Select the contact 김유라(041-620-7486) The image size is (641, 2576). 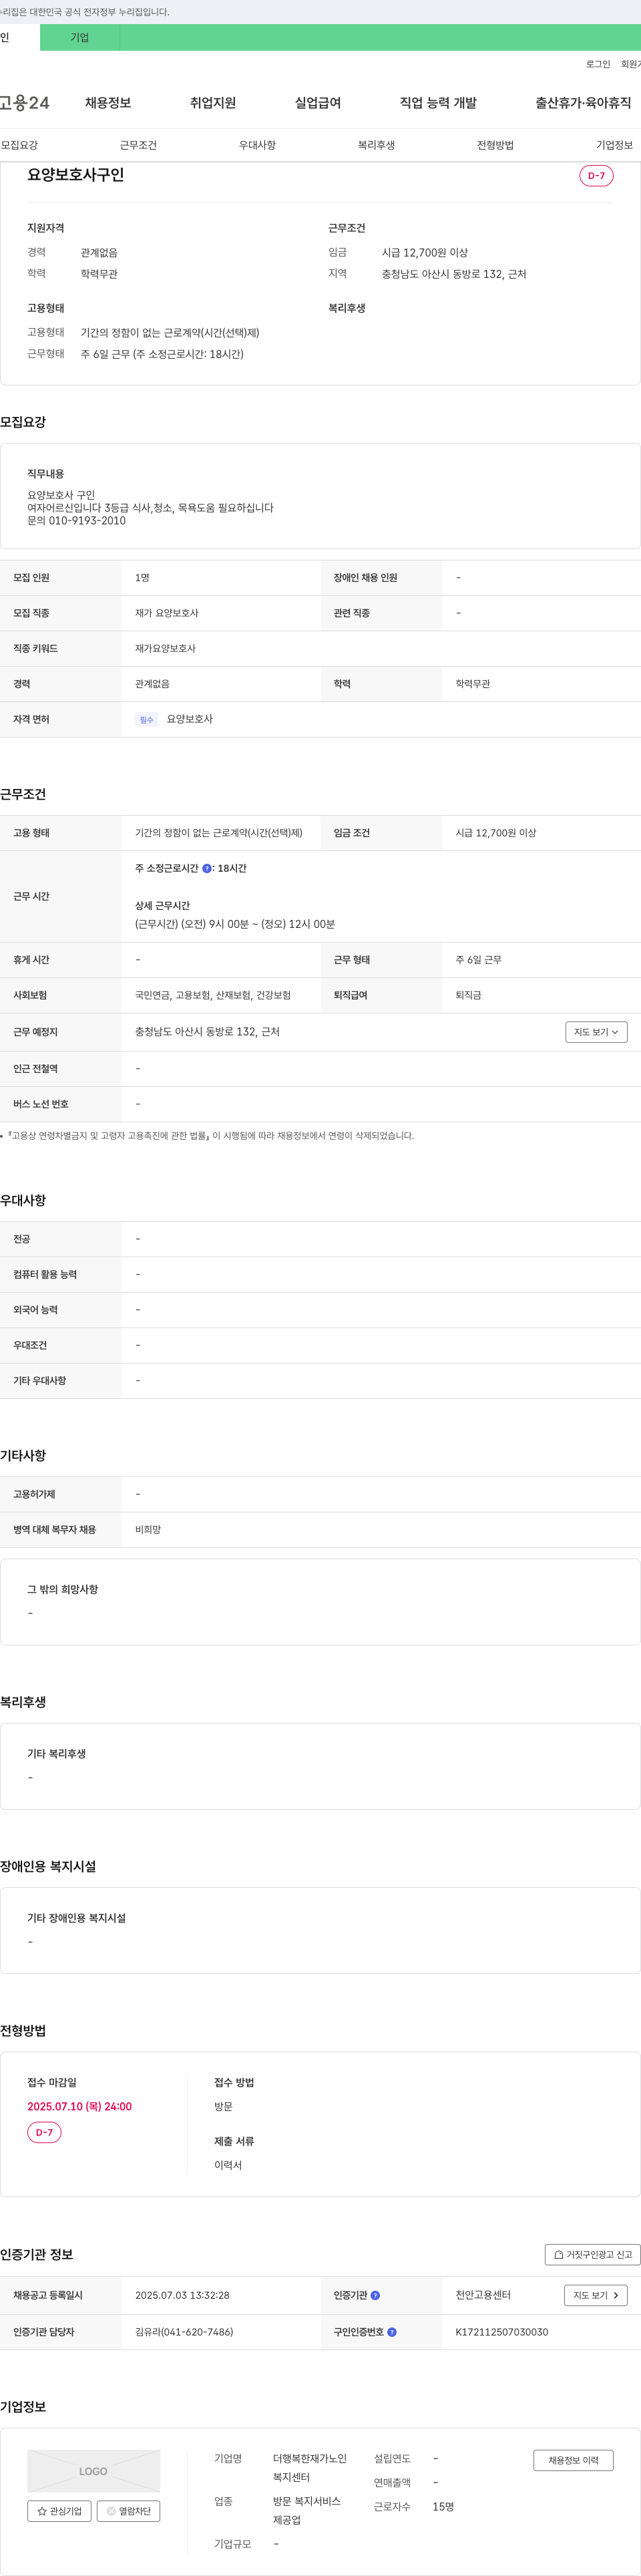pyautogui.click(x=184, y=2331)
